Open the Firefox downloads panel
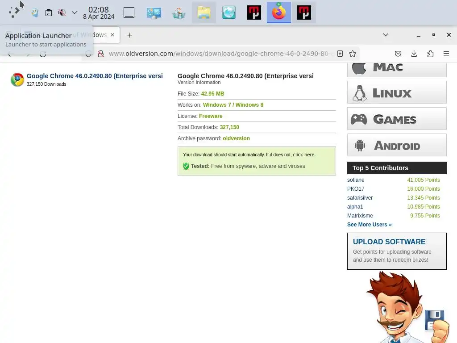457x343 pixels. pyautogui.click(x=414, y=54)
